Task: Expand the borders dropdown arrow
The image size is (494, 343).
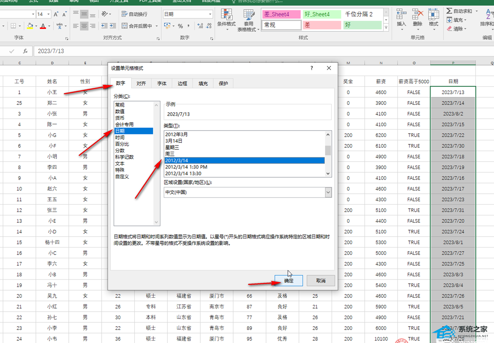Action: click(x=20, y=26)
